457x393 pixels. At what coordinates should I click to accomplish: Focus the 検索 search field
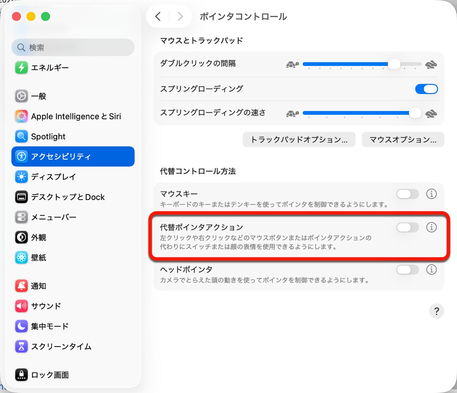73,47
